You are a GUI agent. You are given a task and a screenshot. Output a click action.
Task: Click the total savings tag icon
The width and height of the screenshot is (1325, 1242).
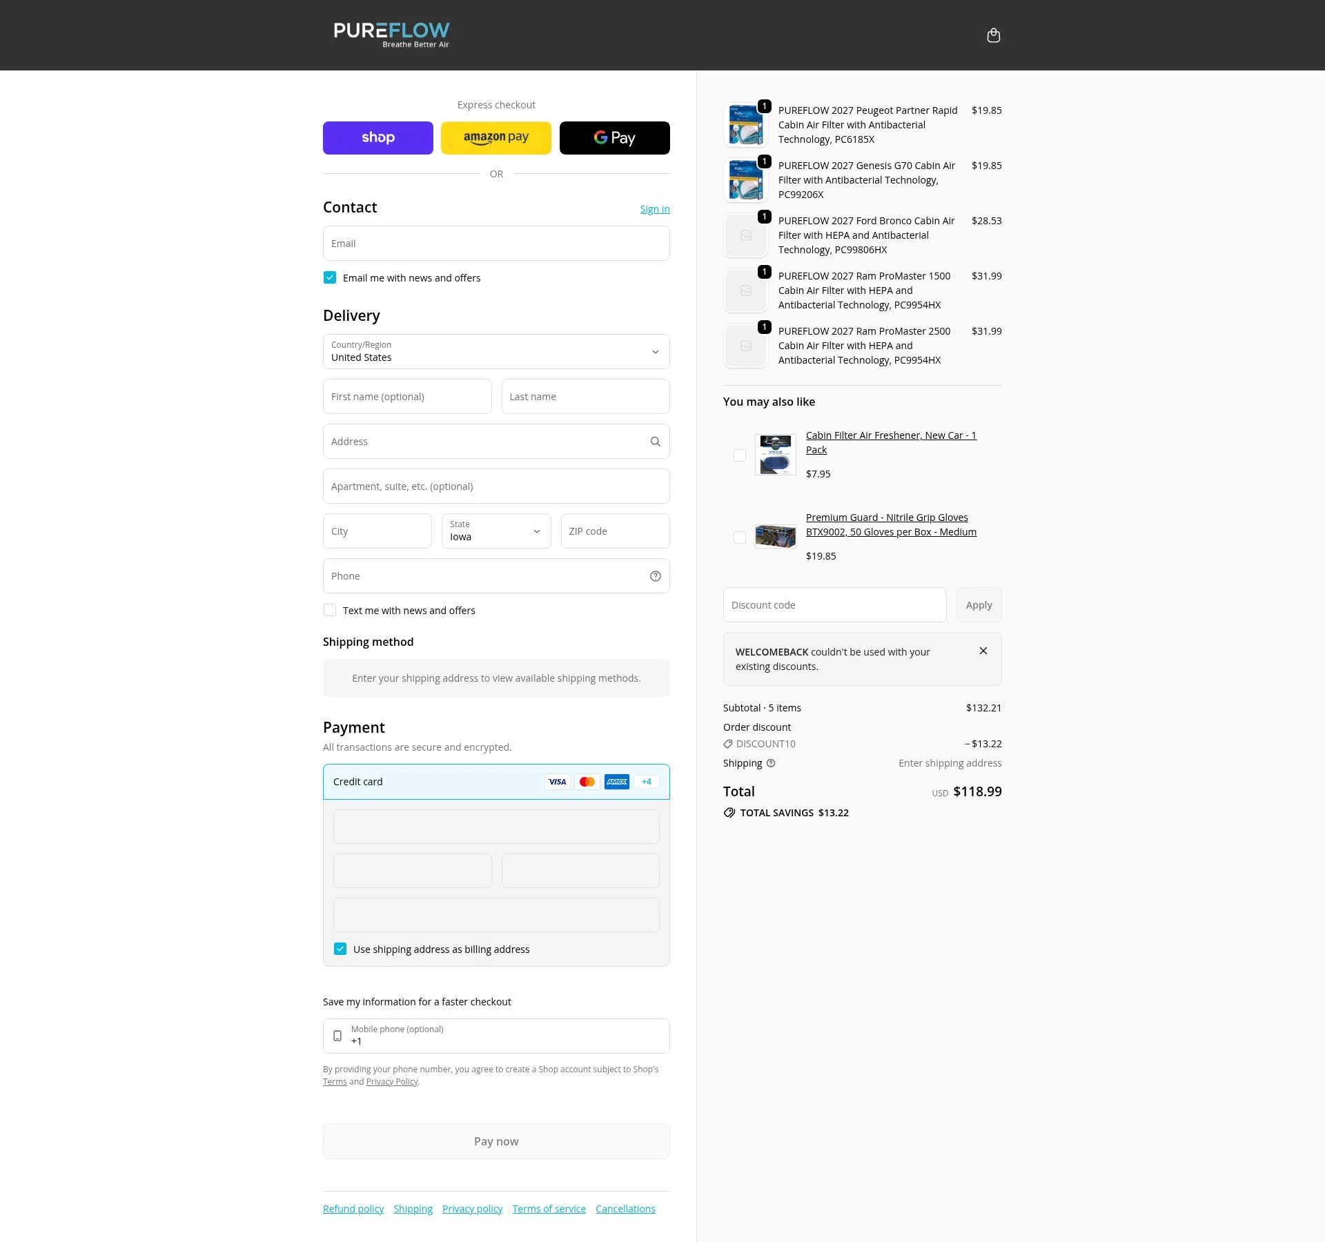point(729,812)
